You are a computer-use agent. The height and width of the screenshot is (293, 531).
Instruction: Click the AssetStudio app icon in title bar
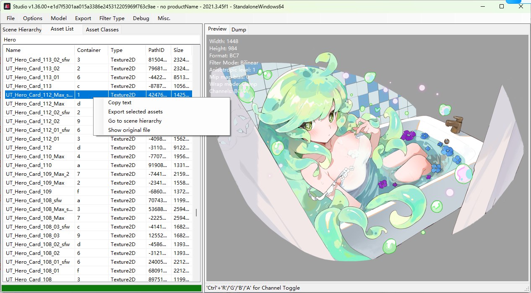click(x=7, y=6)
